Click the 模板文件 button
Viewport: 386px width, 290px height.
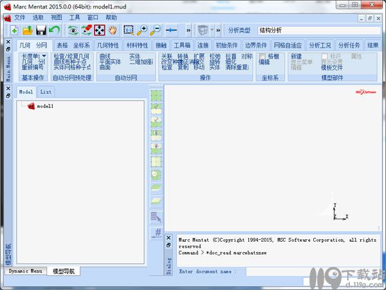tap(332, 68)
